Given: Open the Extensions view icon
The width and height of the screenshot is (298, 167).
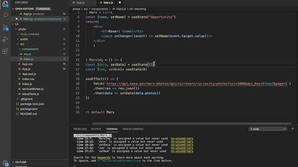Looking at the screenshot, I should point(5,51).
